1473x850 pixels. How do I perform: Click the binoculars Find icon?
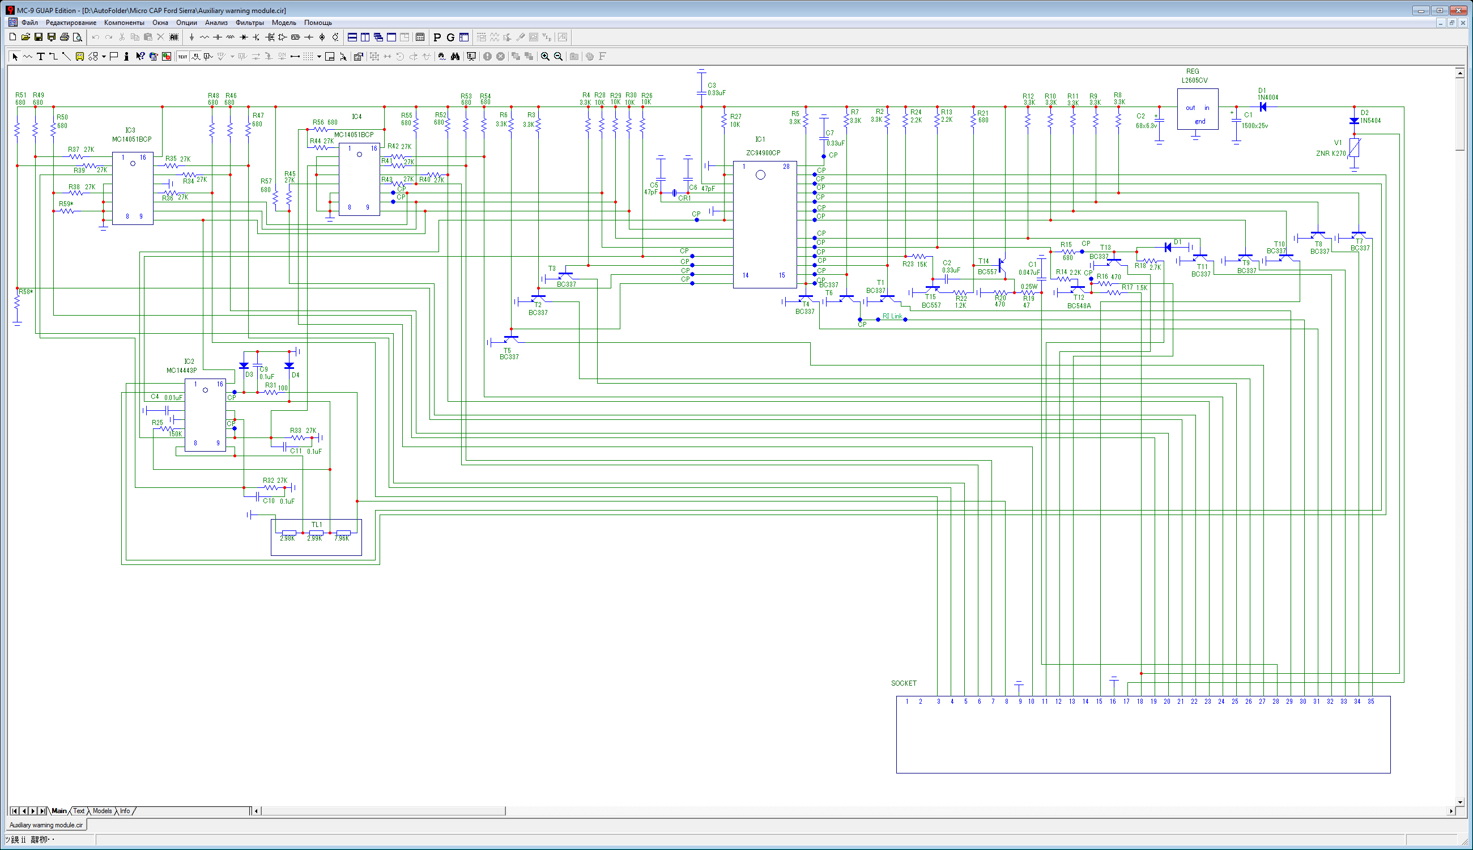pos(455,57)
